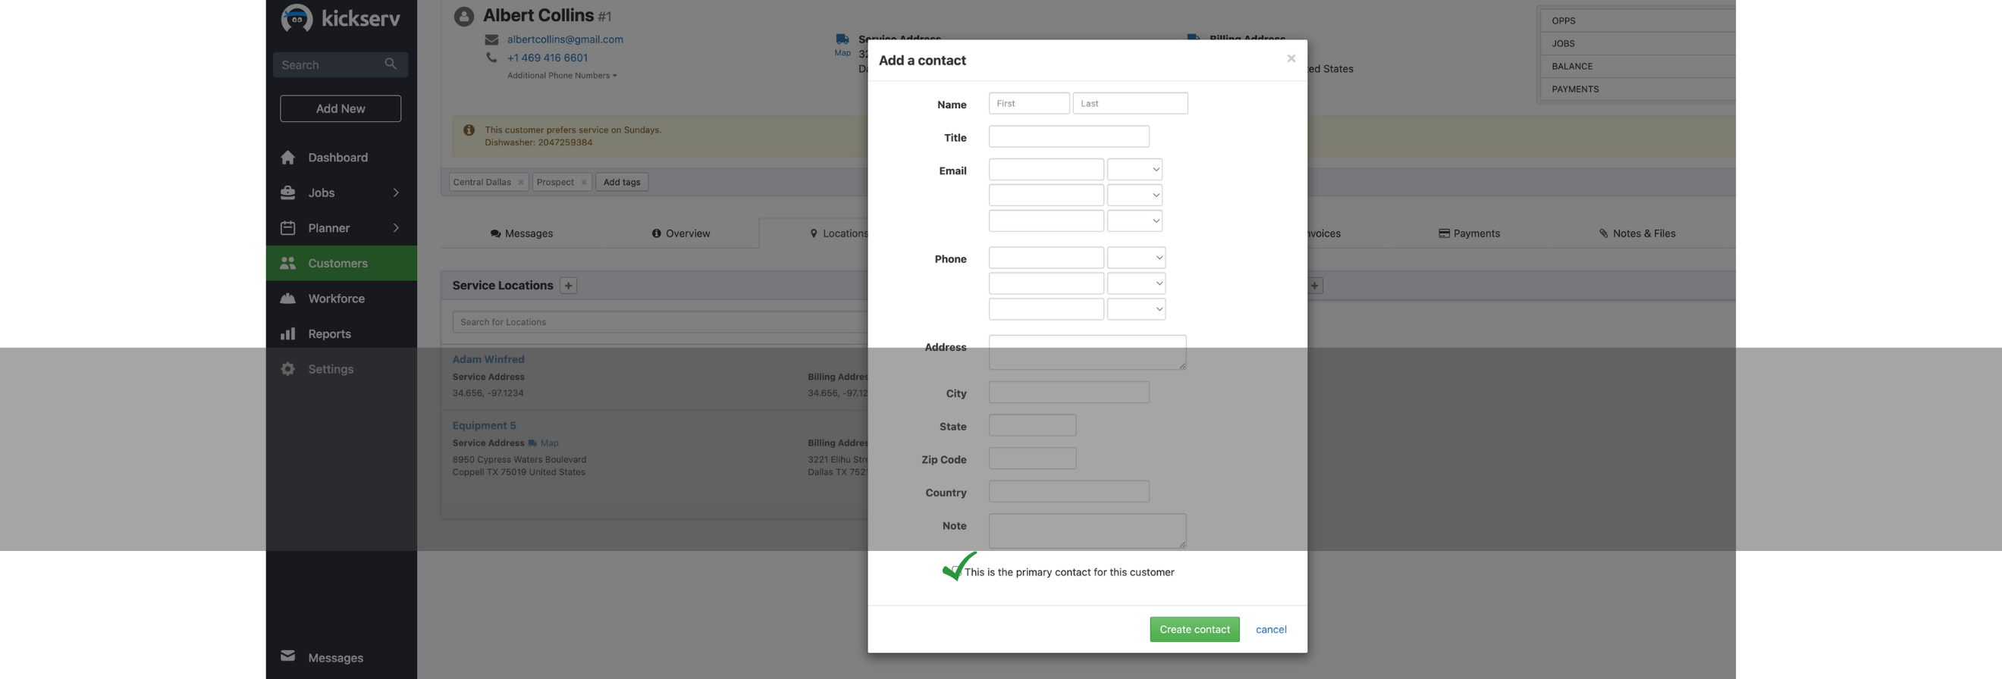
Task: Click the plus icon beside Service Locations
Action: [568, 286]
